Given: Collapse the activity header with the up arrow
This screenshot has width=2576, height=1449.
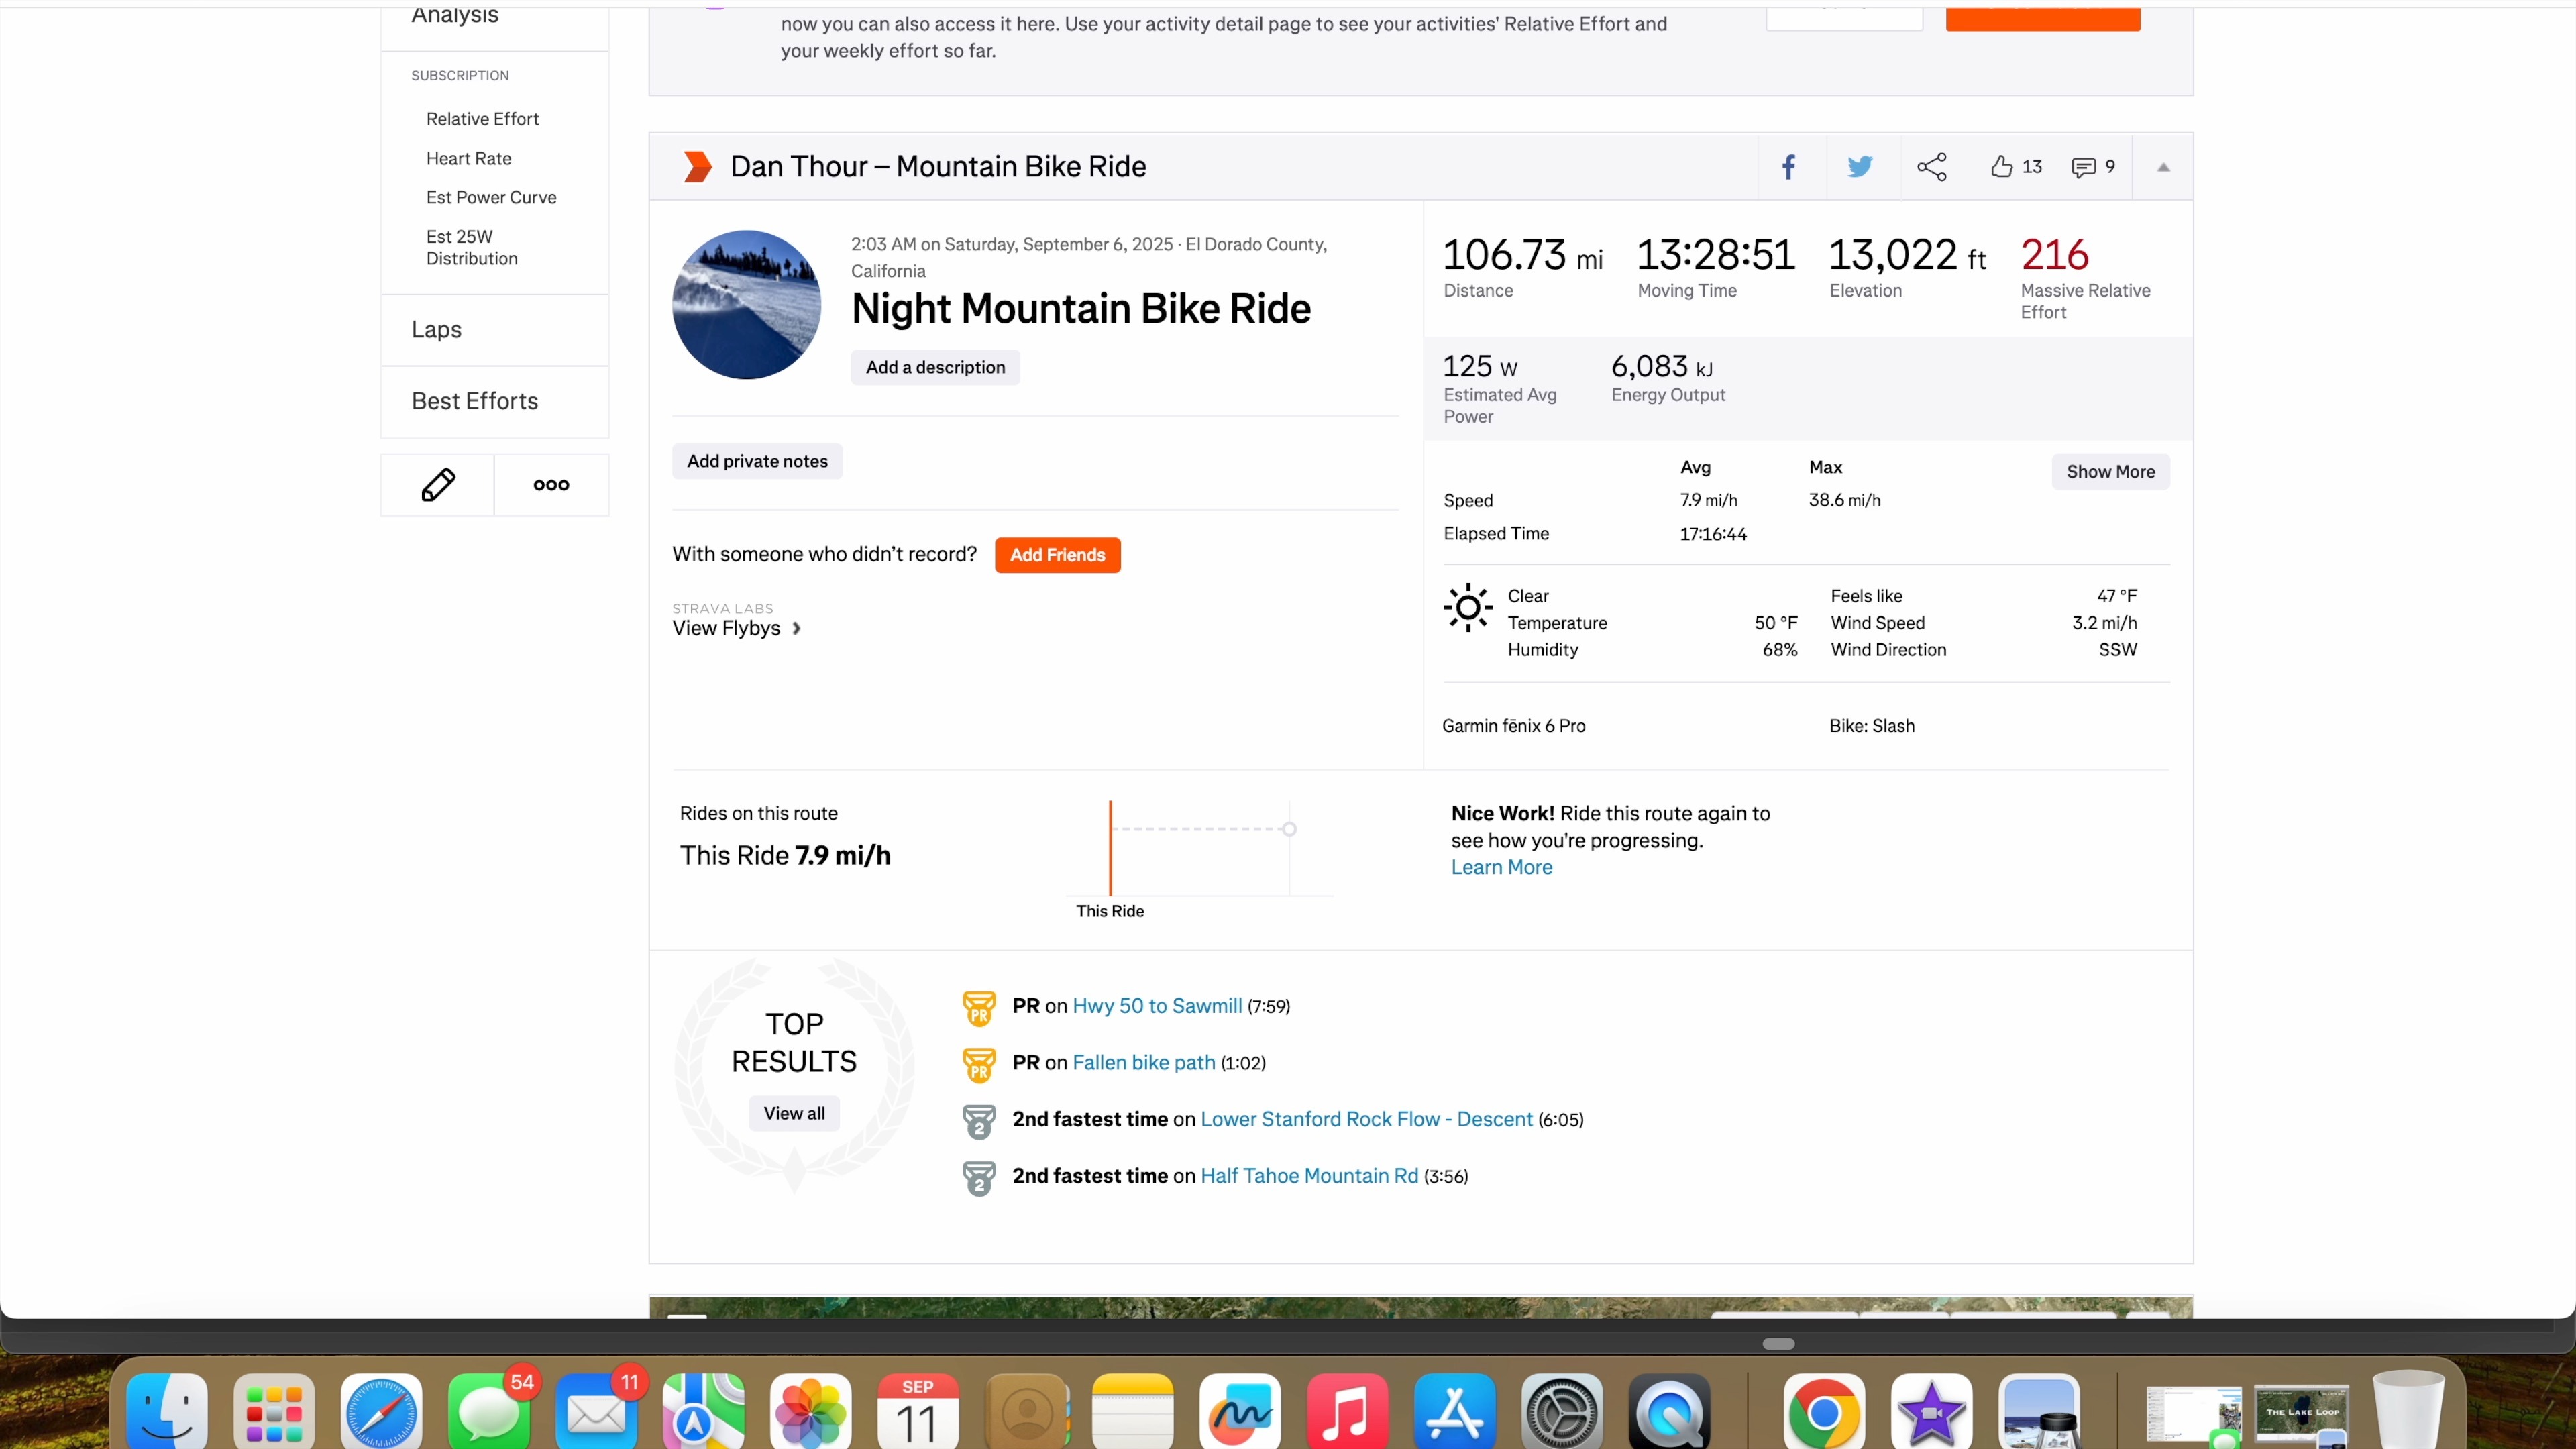Looking at the screenshot, I should pos(2163,167).
